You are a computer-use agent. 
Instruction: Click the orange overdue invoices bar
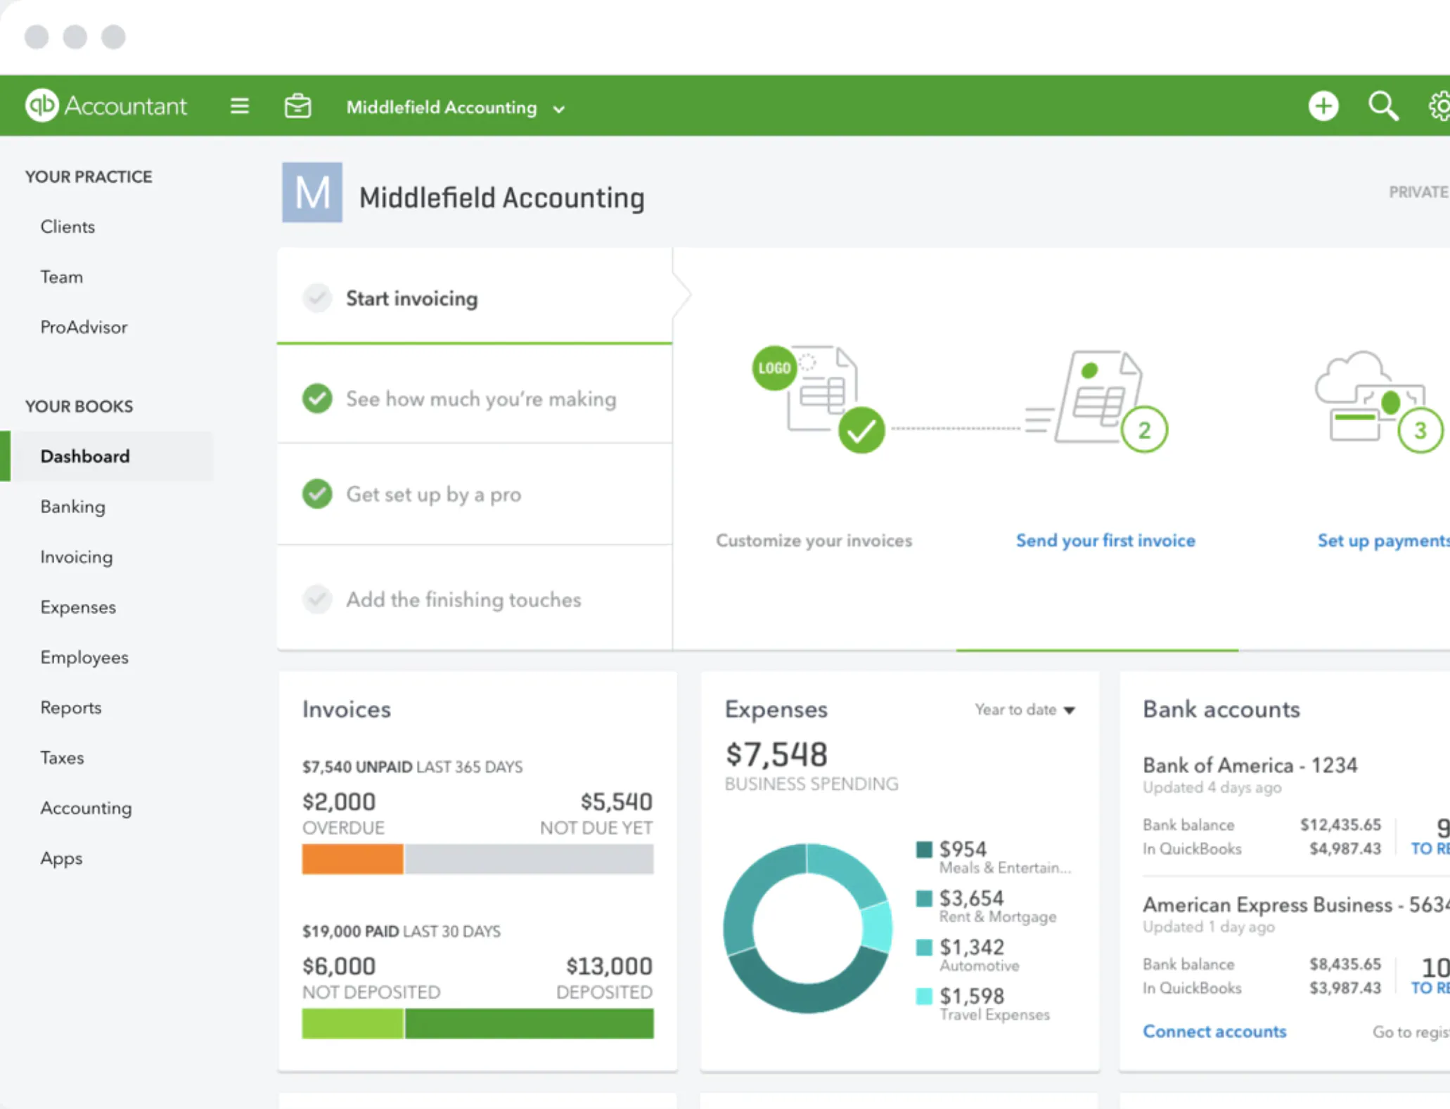tap(352, 859)
